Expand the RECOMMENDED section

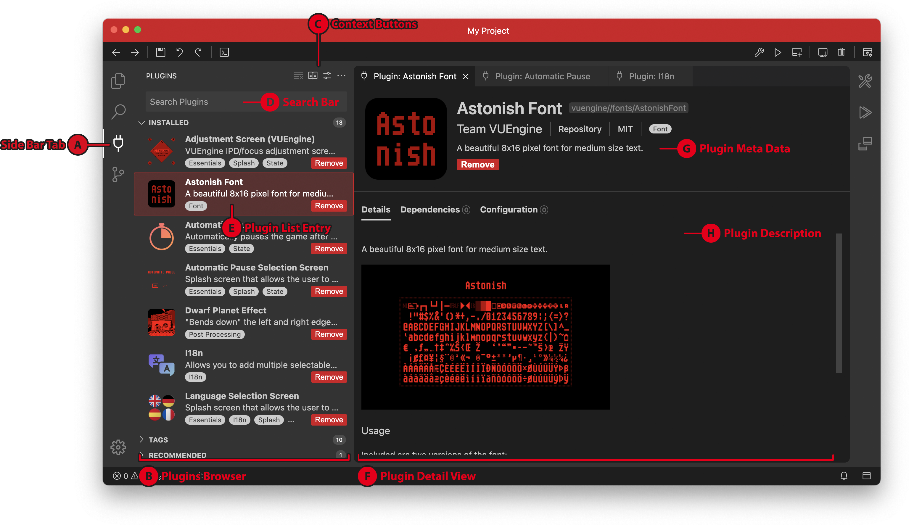click(242, 455)
